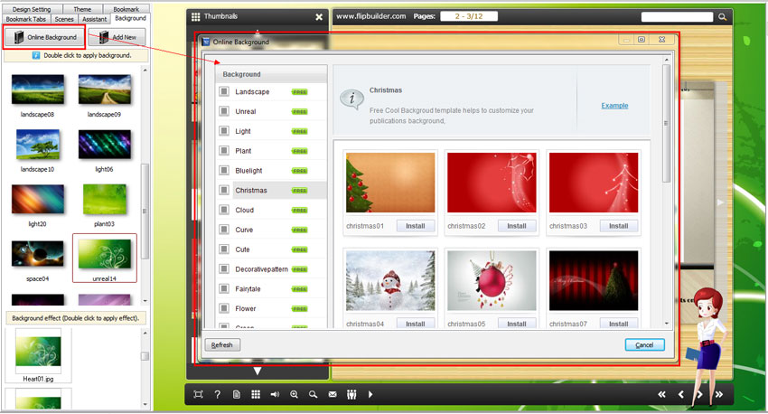This screenshot has width=768, height=414.
Task: Open the Example link
Action: pos(614,106)
